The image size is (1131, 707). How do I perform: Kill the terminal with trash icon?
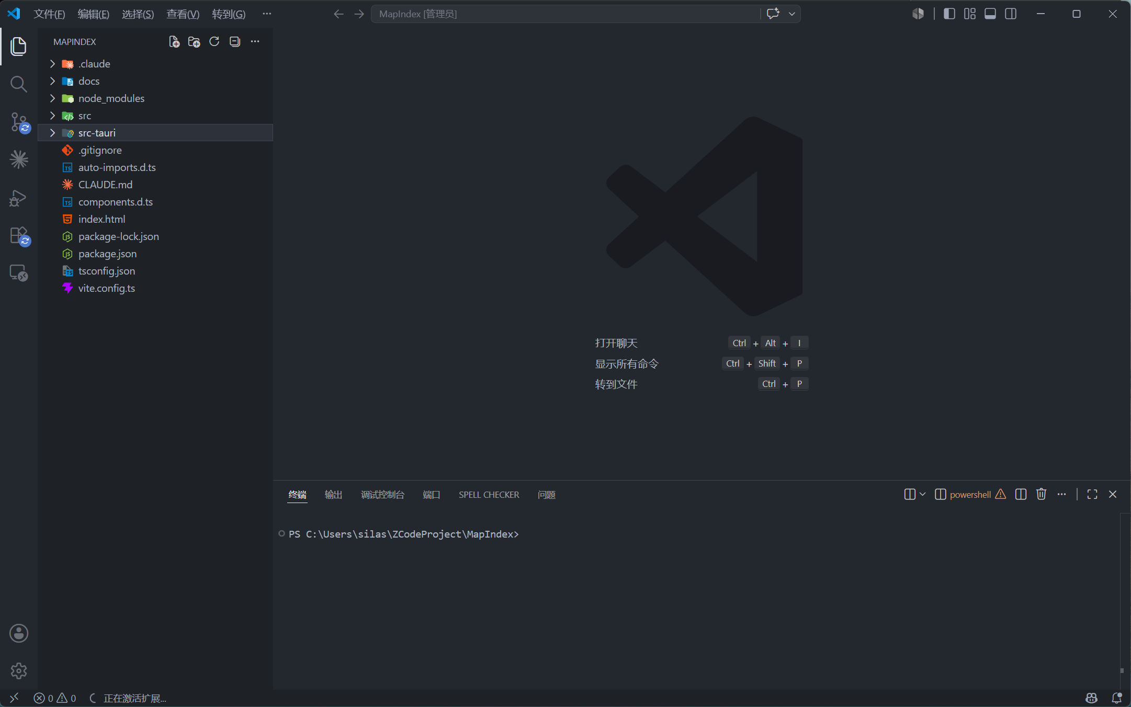pos(1042,494)
